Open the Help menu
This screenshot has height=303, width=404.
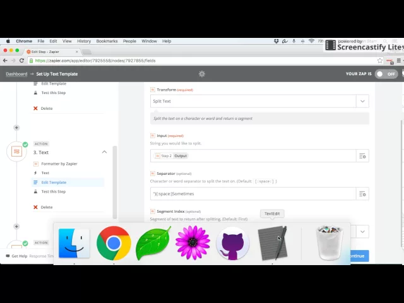[167, 41]
